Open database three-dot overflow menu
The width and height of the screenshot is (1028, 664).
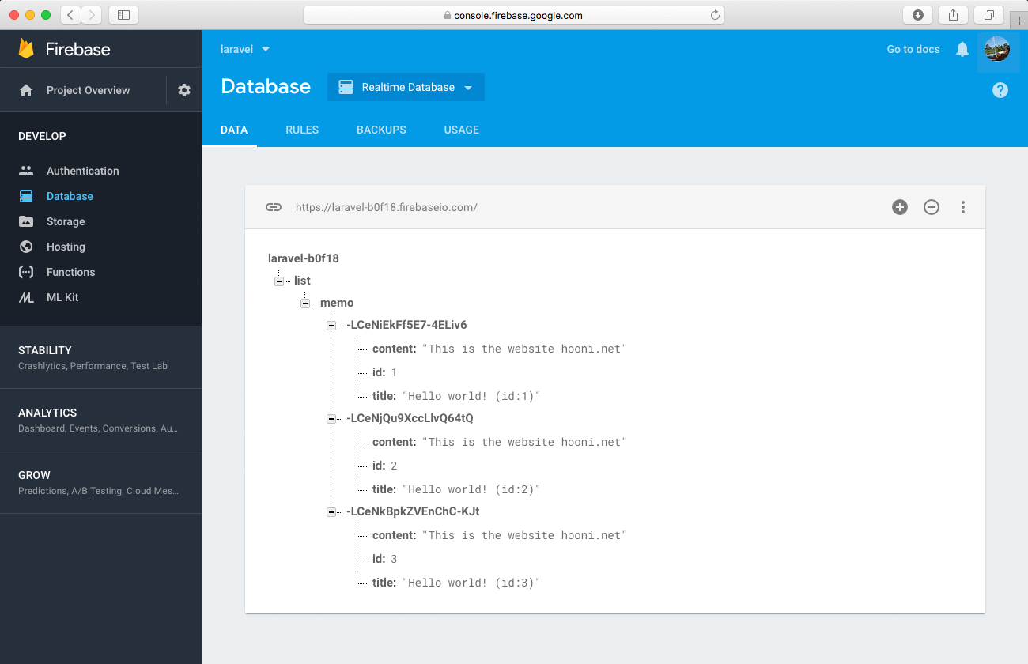(x=963, y=207)
